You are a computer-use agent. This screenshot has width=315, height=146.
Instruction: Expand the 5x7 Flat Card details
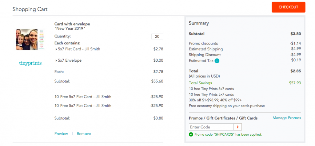(x=56, y=49)
